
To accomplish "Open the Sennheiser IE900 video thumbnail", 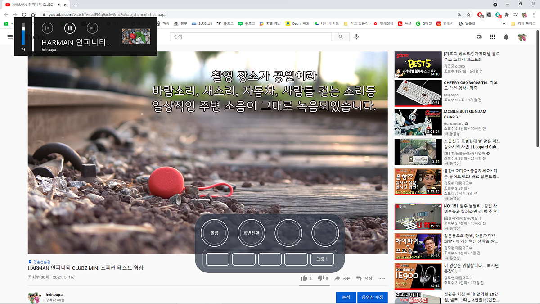I will pyautogui.click(x=418, y=276).
